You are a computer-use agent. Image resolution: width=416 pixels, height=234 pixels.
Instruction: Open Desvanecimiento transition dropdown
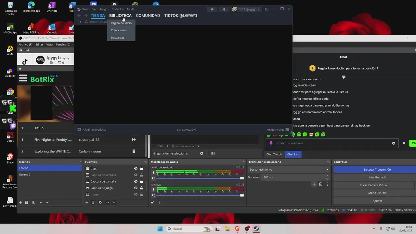click(289, 169)
